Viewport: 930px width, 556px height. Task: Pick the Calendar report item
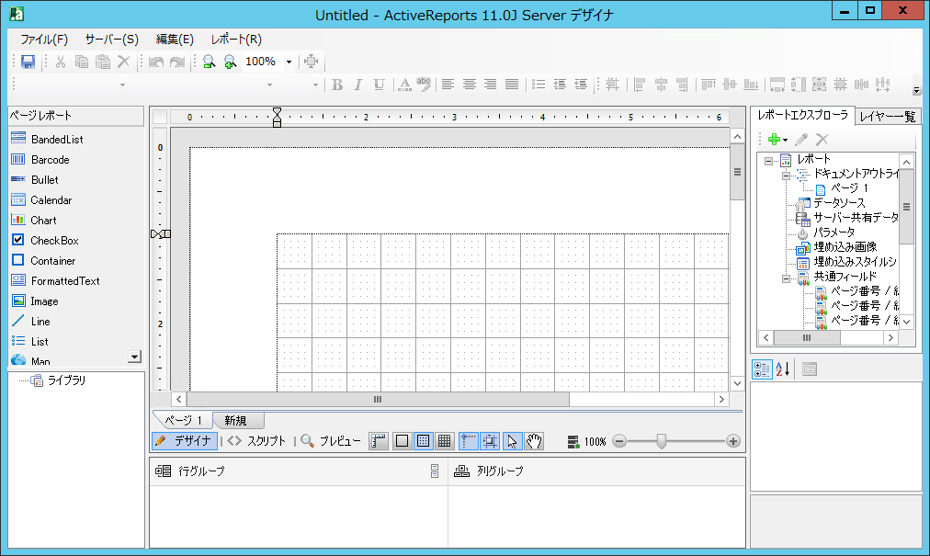pyautogui.click(x=51, y=200)
